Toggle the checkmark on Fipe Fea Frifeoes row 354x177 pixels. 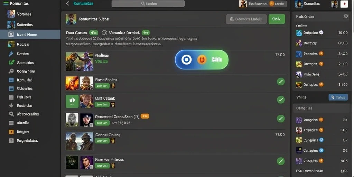pyautogui.click(x=281, y=161)
